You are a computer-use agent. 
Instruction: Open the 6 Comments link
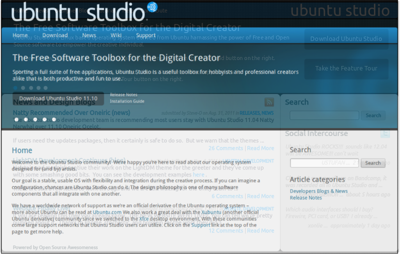(227, 196)
